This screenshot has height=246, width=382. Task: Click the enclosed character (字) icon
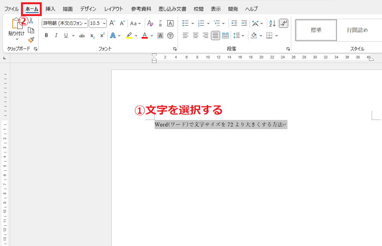tap(170, 36)
